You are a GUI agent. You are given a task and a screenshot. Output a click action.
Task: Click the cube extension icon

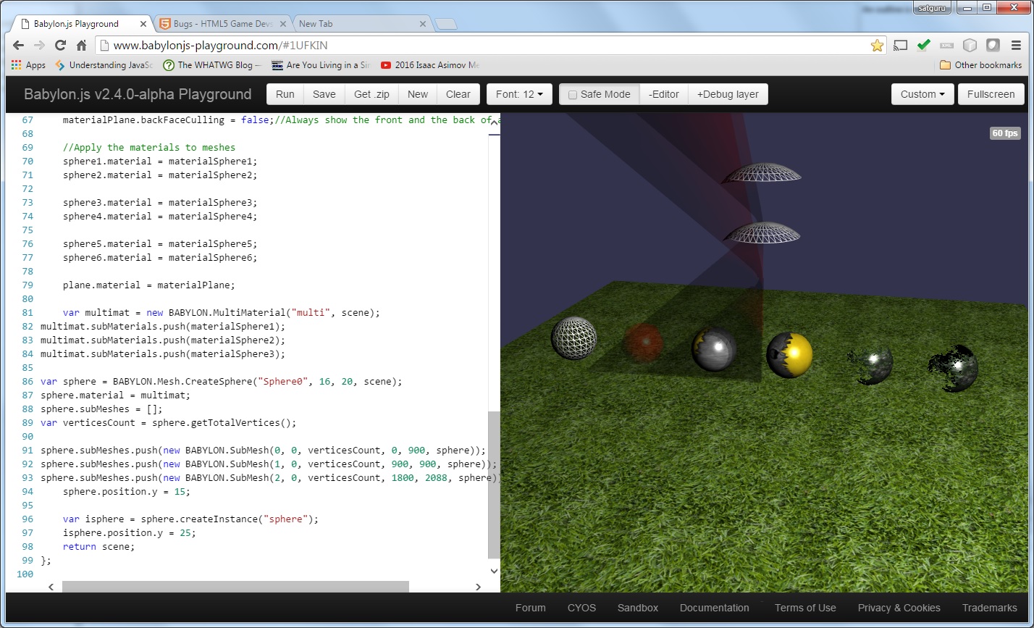[970, 46]
